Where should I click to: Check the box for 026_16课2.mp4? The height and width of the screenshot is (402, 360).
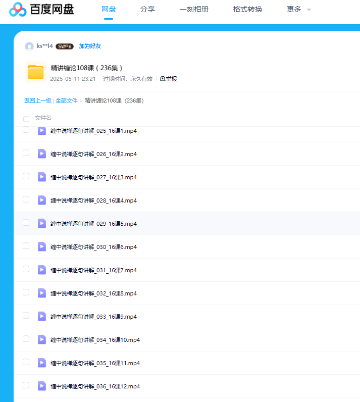26,153
